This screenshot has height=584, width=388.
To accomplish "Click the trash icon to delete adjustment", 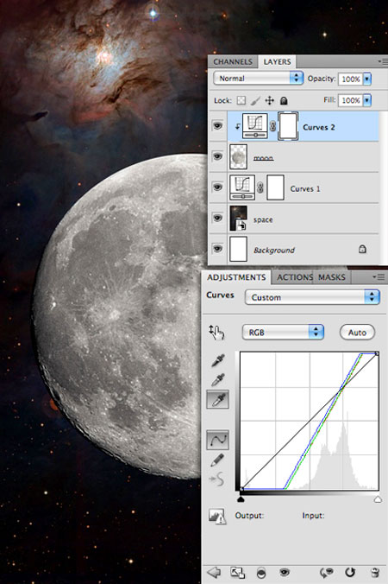I will pos(374,572).
